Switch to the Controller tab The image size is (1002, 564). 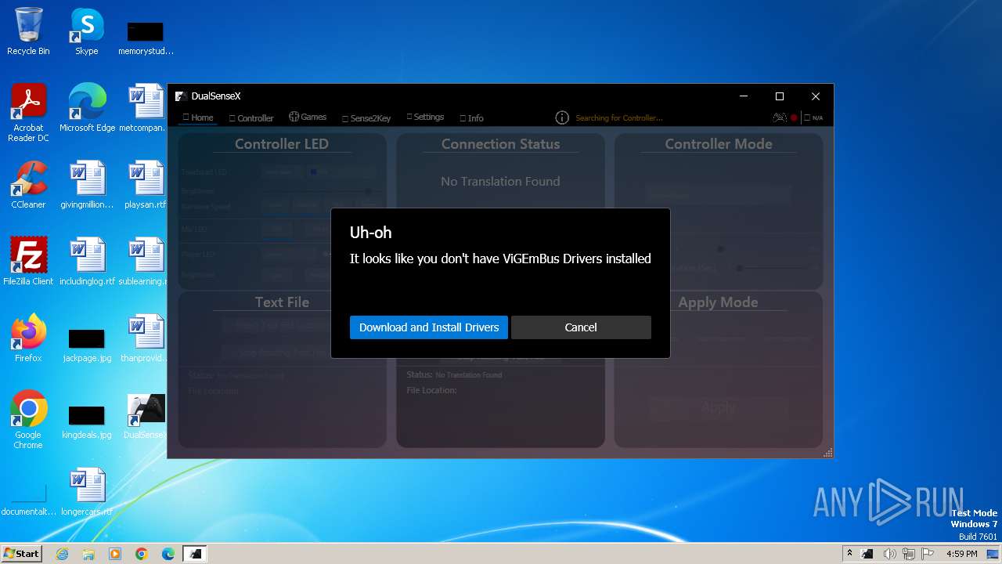point(251,118)
